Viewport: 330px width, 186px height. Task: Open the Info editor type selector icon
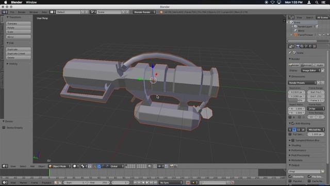[5, 12]
